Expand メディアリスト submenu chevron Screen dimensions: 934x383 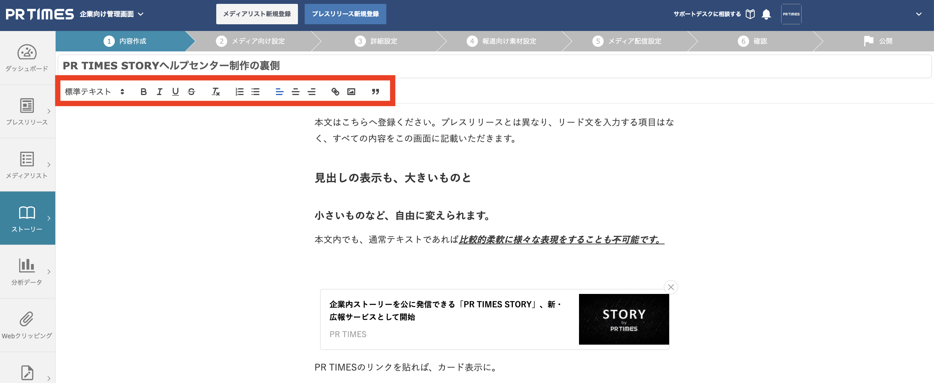[49, 164]
